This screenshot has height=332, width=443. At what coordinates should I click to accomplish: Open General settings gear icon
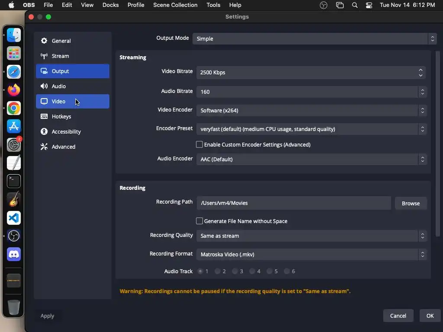tap(44, 41)
